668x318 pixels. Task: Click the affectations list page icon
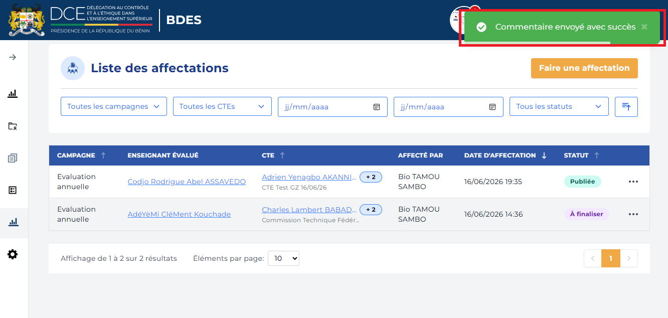(73, 68)
